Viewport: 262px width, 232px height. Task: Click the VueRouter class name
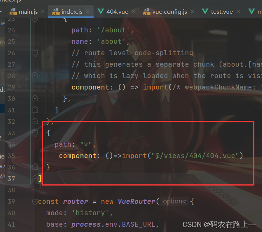[137, 202]
